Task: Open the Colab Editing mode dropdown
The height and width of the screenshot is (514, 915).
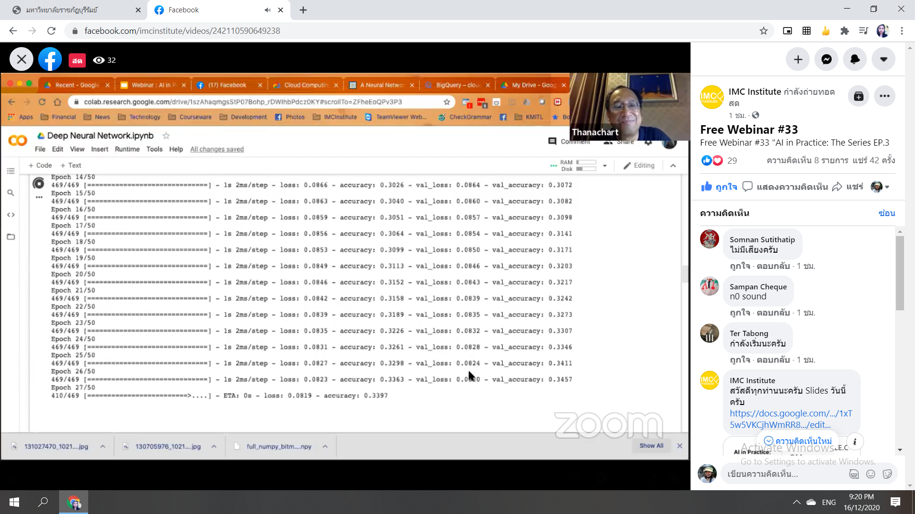Action: pyautogui.click(x=639, y=166)
